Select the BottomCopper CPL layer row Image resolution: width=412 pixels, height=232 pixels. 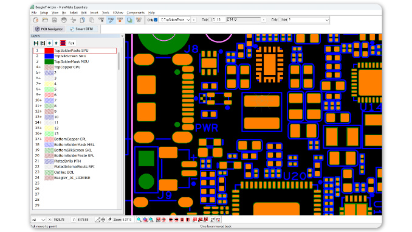pos(75,139)
